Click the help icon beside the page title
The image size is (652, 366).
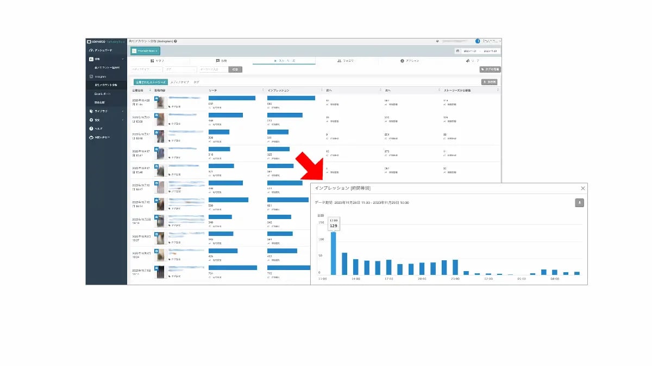click(x=175, y=41)
